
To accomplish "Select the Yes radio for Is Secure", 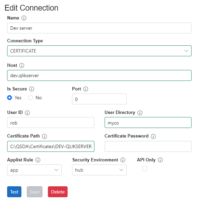I will pos(10,98).
